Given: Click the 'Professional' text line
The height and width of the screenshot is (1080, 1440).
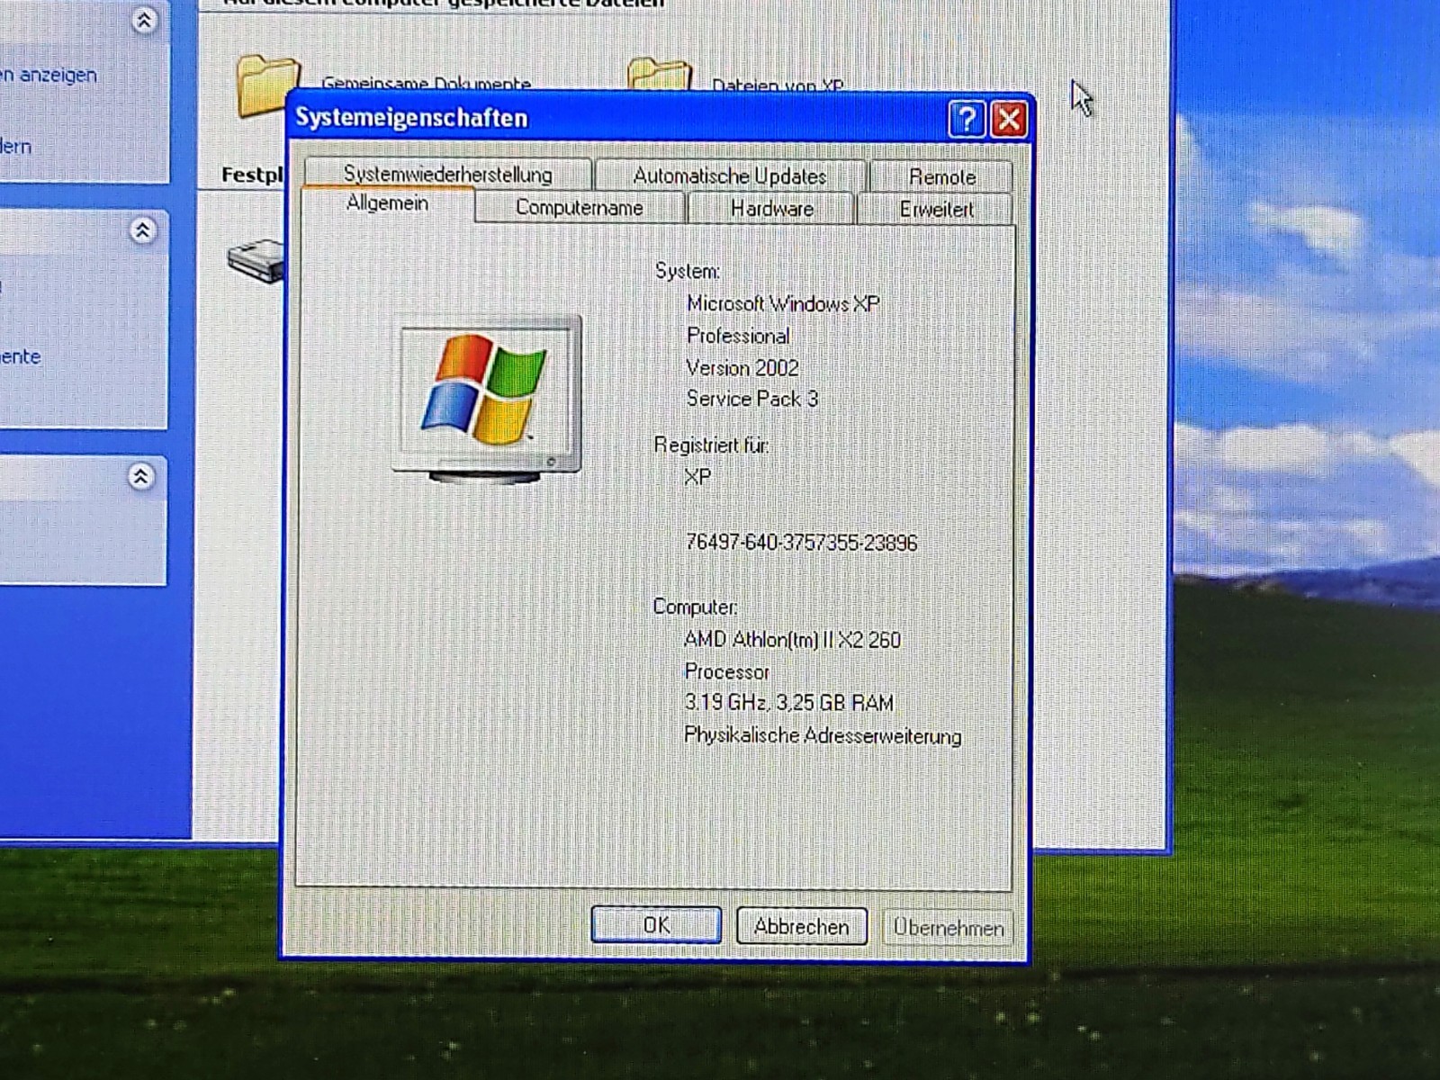Looking at the screenshot, I should coord(738,336).
